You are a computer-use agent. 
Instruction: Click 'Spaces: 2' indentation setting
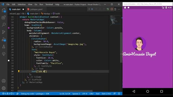tap(76, 94)
